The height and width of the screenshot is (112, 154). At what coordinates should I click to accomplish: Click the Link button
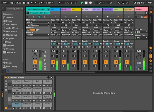[5, 3]
